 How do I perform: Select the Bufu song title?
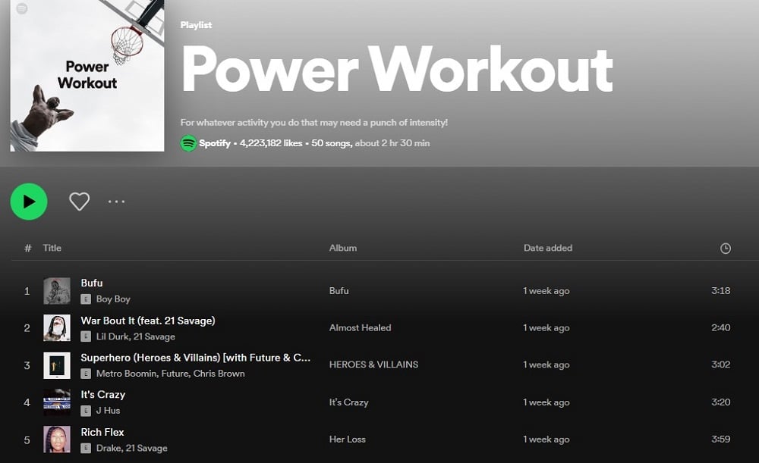[92, 283]
